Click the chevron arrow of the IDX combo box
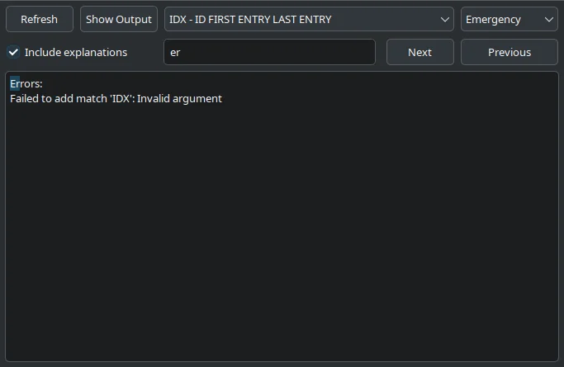This screenshot has height=367, width=564. [x=445, y=19]
